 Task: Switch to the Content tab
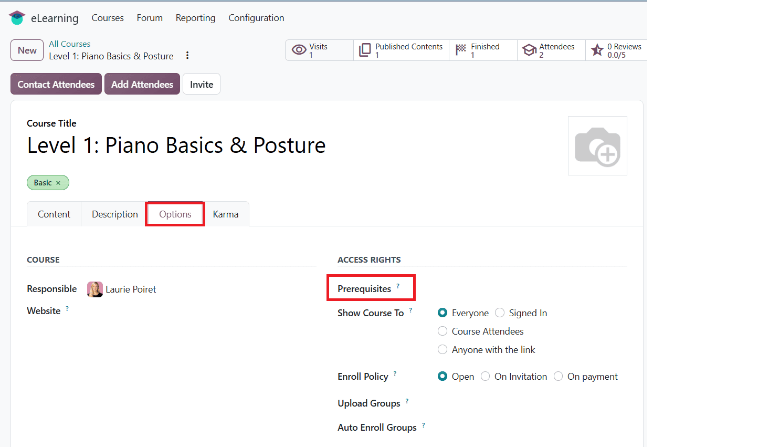click(x=54, y=214)
